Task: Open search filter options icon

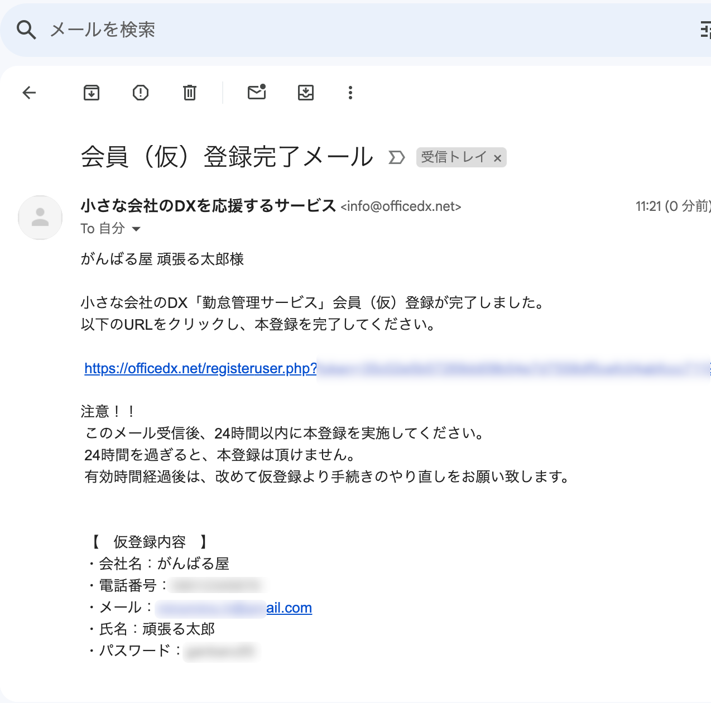Action: click(705, 30)
